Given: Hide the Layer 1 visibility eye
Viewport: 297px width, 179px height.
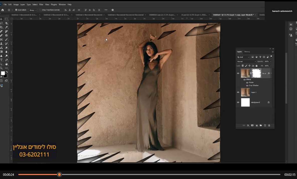Looking at the screenshot, I should click(238, 92).
